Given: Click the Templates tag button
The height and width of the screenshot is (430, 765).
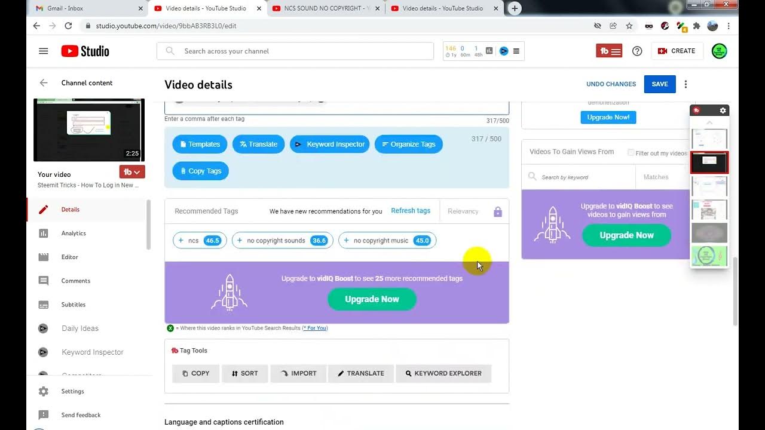Looking at the screenshot, I should point(200,145).
